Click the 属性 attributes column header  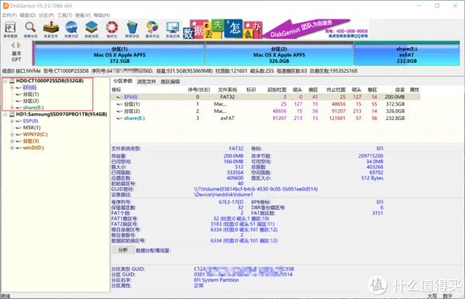coord(415,90)
